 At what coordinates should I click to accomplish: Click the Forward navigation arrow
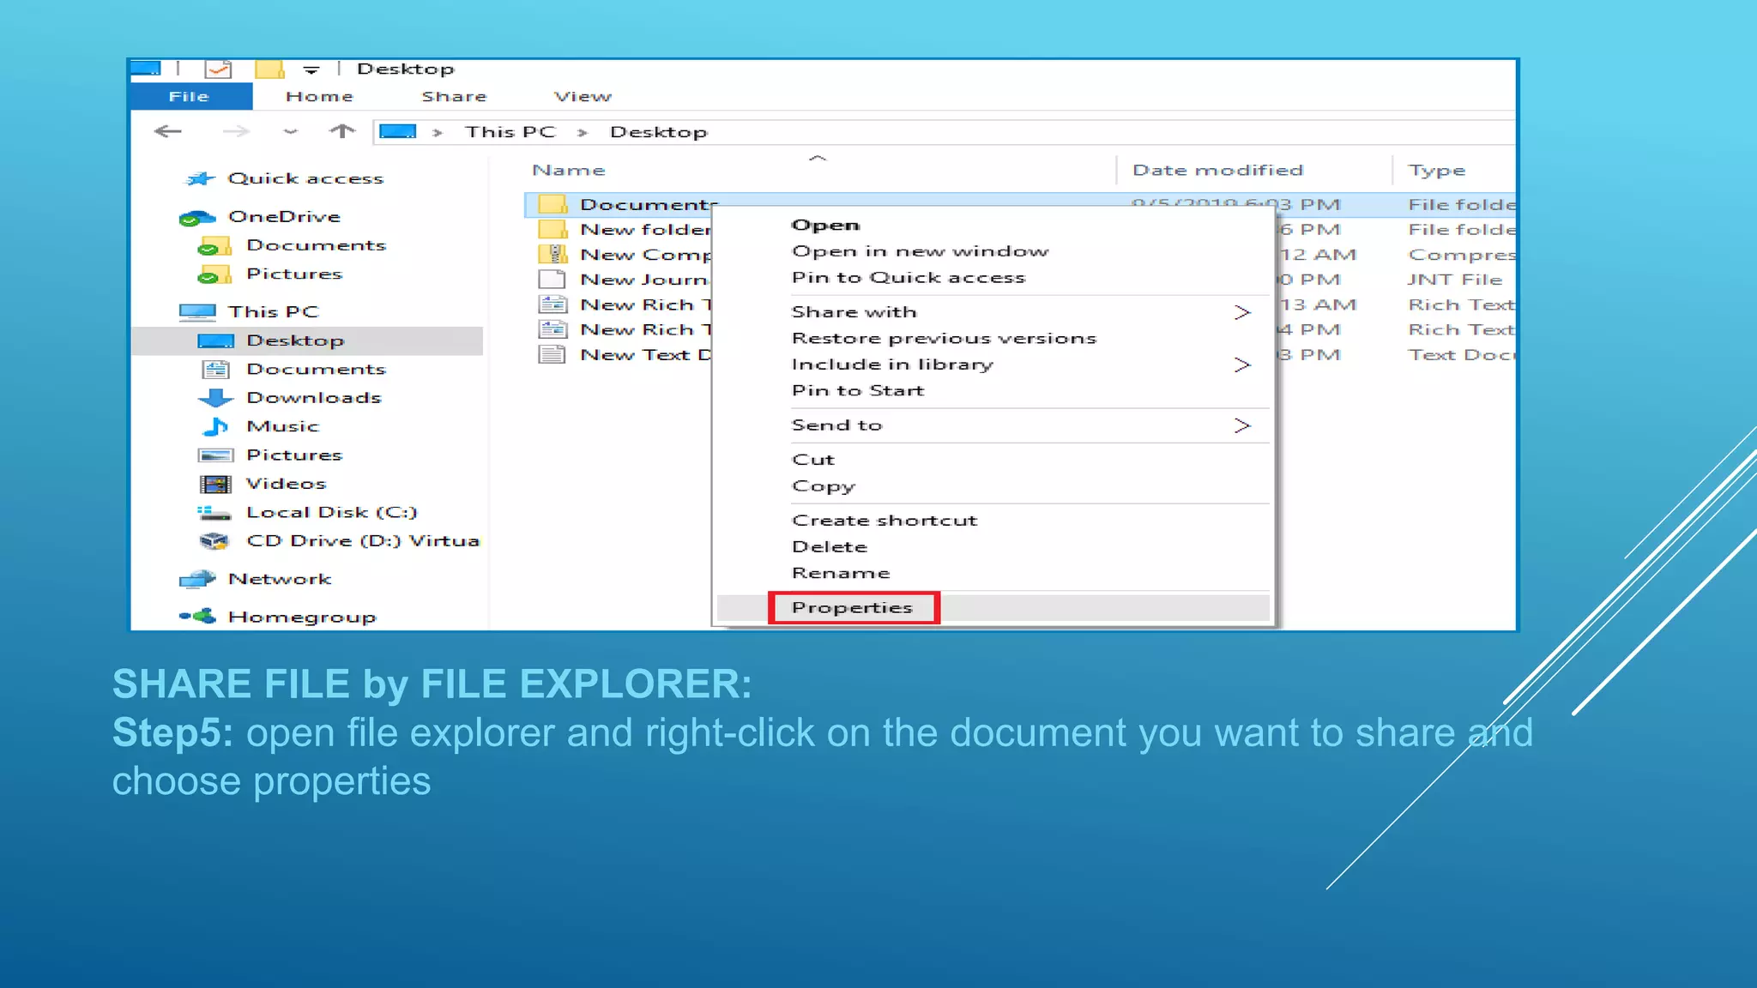[235, 131]
